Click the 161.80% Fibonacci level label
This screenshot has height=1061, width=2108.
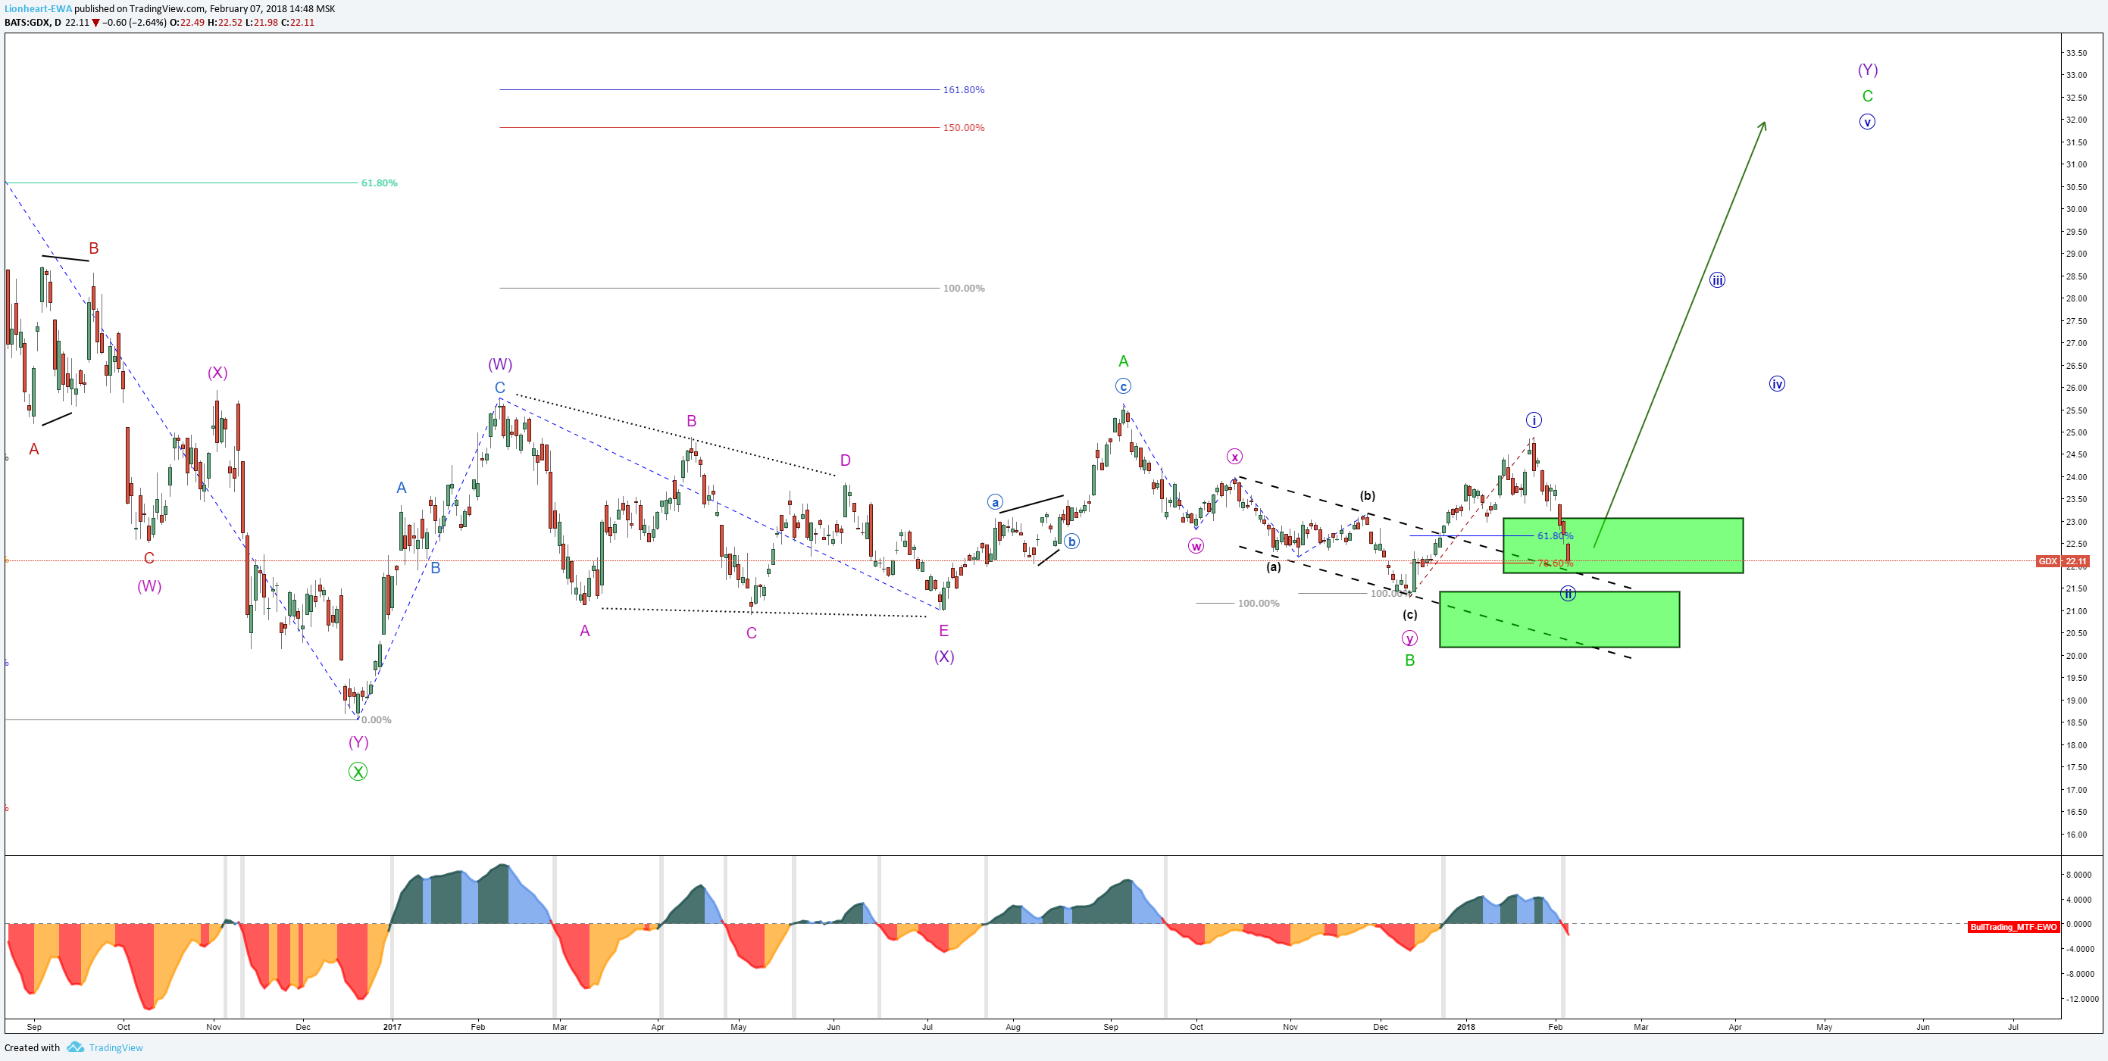963,90
